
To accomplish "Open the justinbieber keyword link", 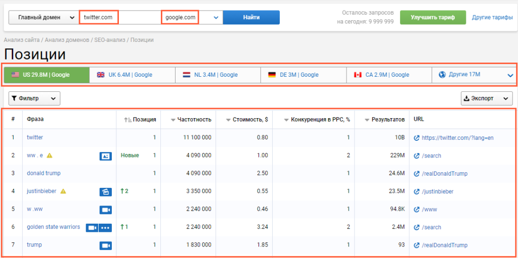I will pyautogui.click(x=41, y=191).
